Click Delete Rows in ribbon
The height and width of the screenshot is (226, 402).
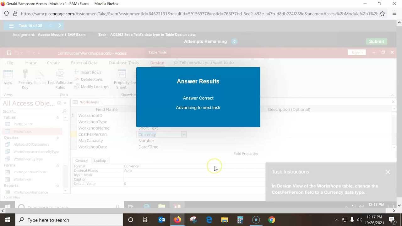89,79
